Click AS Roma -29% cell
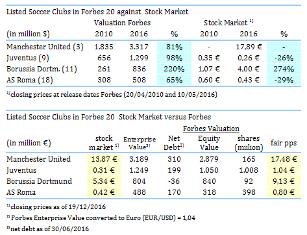307x235 pixels. 284,80
